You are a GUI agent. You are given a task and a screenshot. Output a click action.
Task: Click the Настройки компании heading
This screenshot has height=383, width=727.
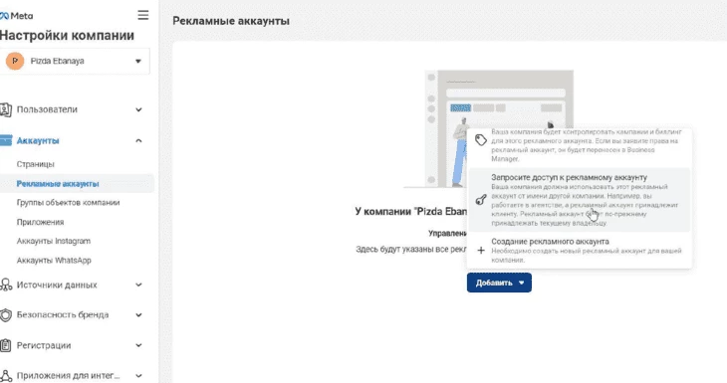(68, 36)
